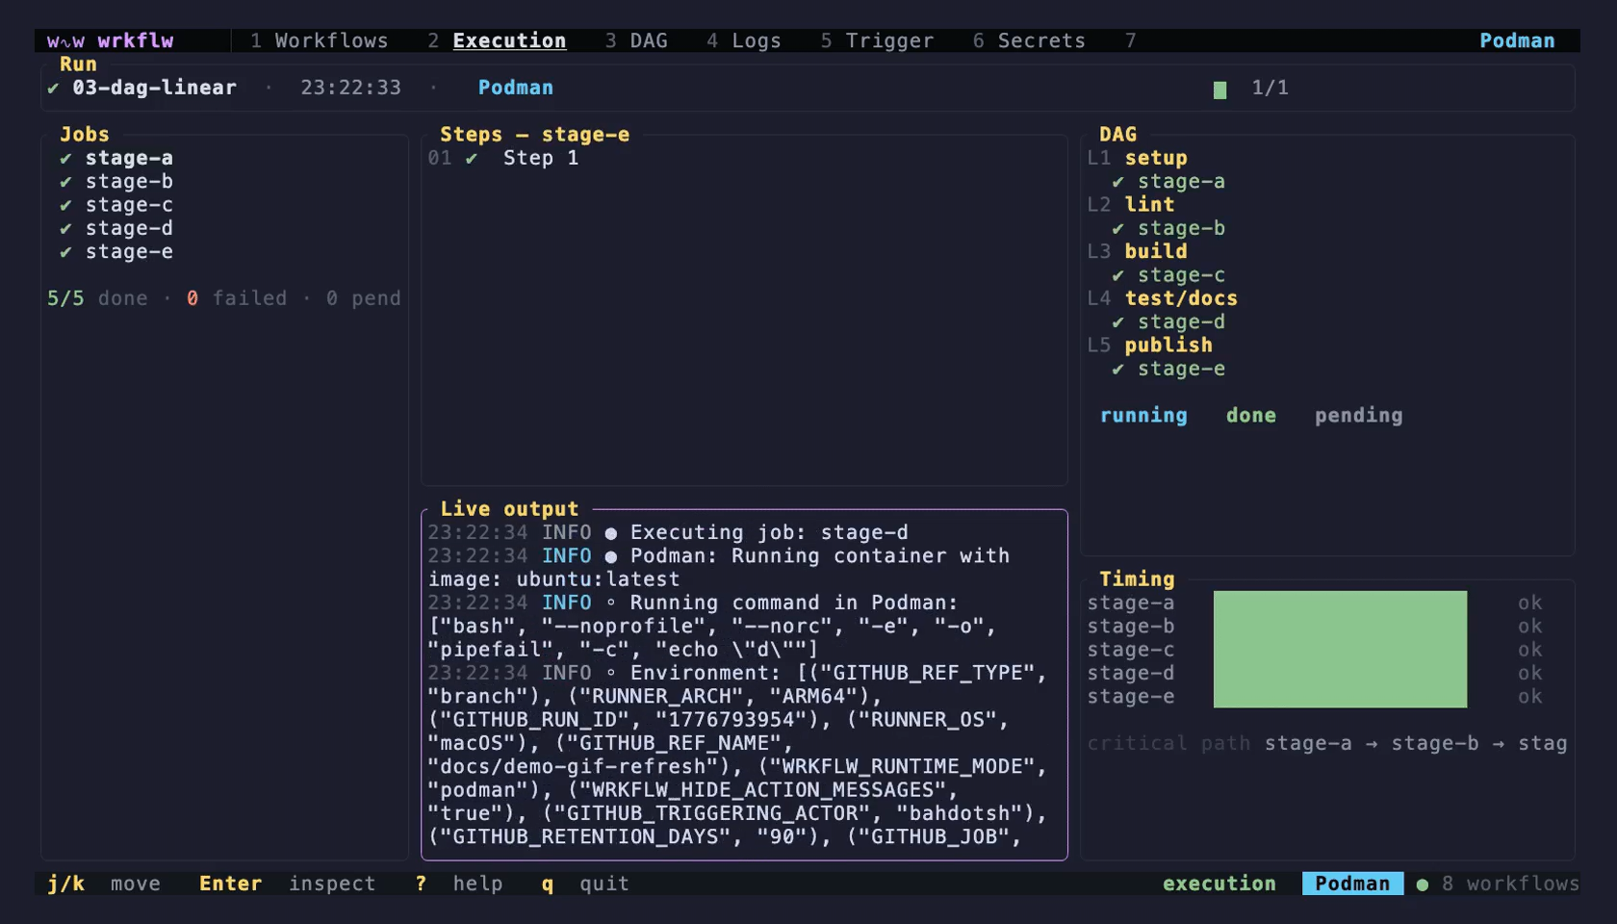Click the checkmark icon beside Jobs stage-a
Image resolution: width=1617 pixels, height=924 pixels.
pos(65,158)
